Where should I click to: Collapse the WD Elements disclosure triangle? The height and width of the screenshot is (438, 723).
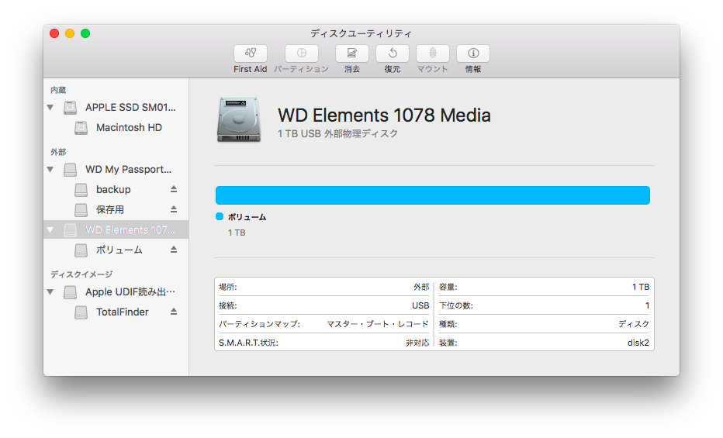pyautogui.click(x=50, y=229)
